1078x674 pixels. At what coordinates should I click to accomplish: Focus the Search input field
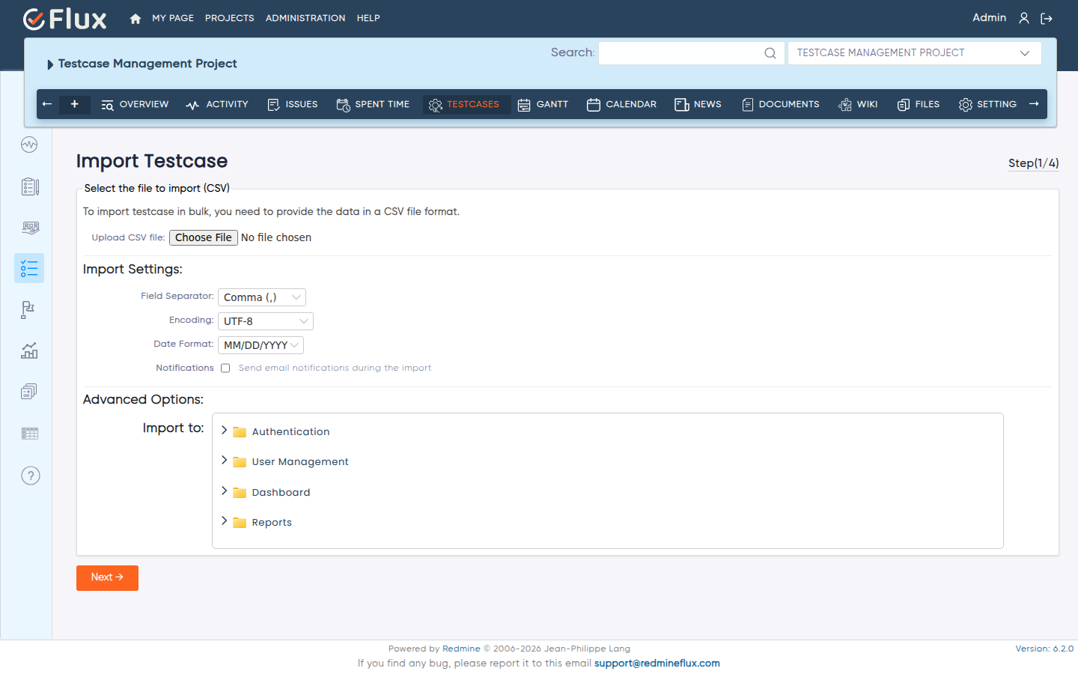(691, 53)
